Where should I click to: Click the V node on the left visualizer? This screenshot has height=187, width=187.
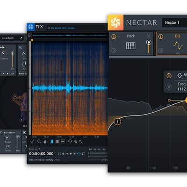pyautogui.click(x=15, y=96)
